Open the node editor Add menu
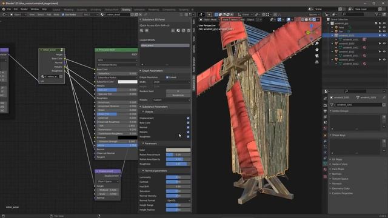The height and width of the screenshot is (218, 388). [x=48, y=15]
